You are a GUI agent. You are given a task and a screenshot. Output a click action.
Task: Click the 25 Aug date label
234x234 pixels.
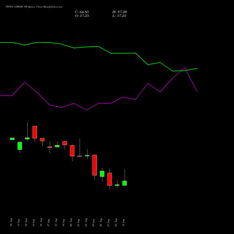tap(94, 222)
